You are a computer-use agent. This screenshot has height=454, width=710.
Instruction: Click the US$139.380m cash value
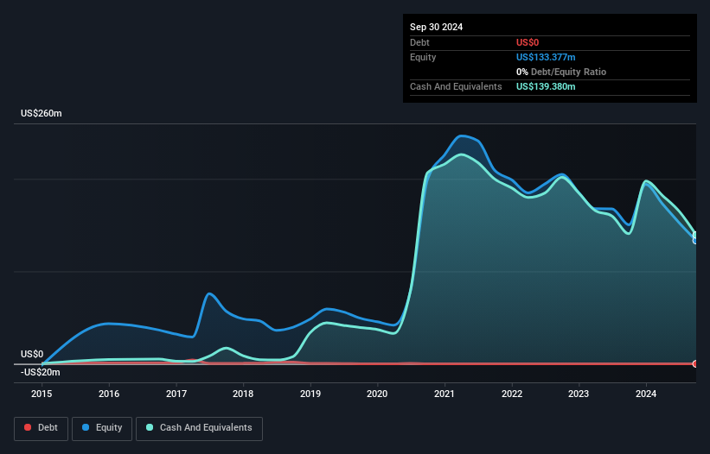pyautogui.click(x=546, y=86)
